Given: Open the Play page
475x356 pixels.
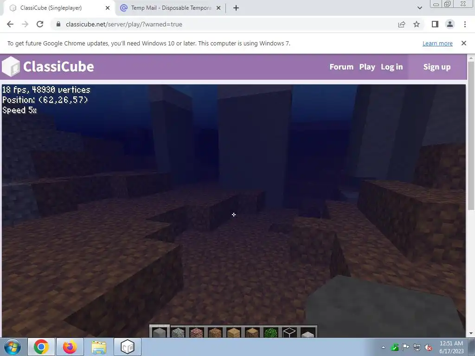Looking at the screenshot, I should tap(367, 67).
